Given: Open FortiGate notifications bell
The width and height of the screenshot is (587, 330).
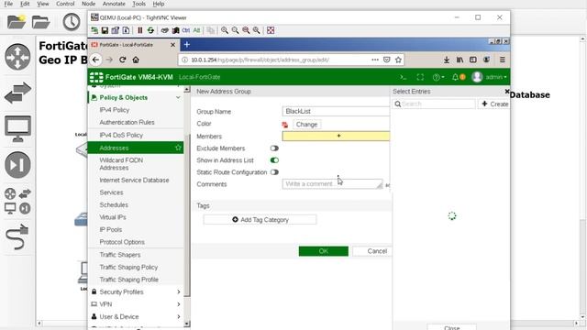Looking at the screenshot, I should 455,77.
